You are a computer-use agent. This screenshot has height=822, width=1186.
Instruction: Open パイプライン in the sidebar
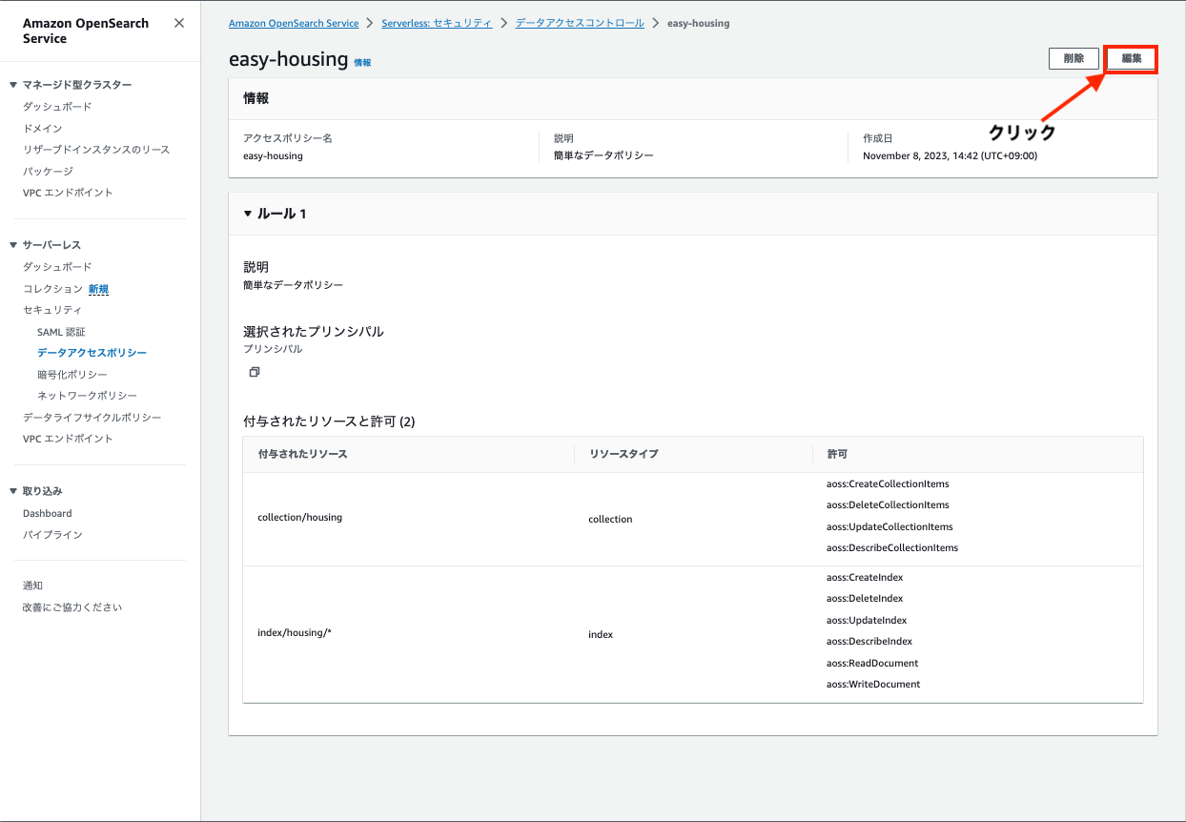(52, 535)
